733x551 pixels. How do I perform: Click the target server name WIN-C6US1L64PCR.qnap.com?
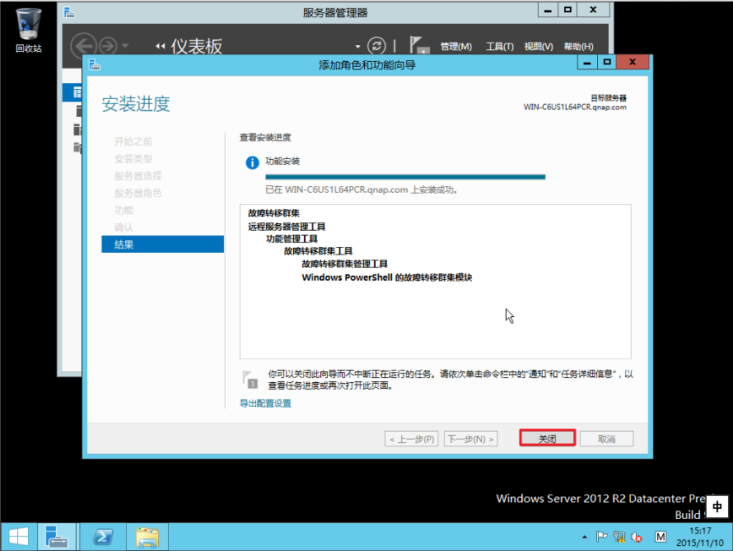click(575, 107)
